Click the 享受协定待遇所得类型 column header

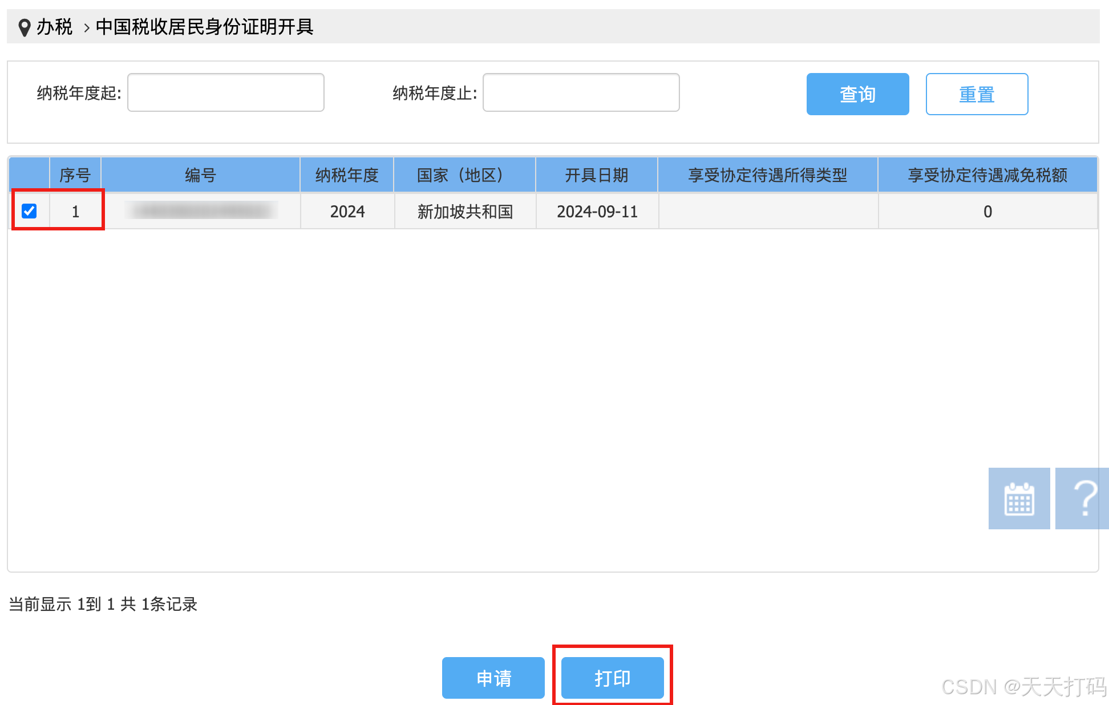click(x=767, y=175)
